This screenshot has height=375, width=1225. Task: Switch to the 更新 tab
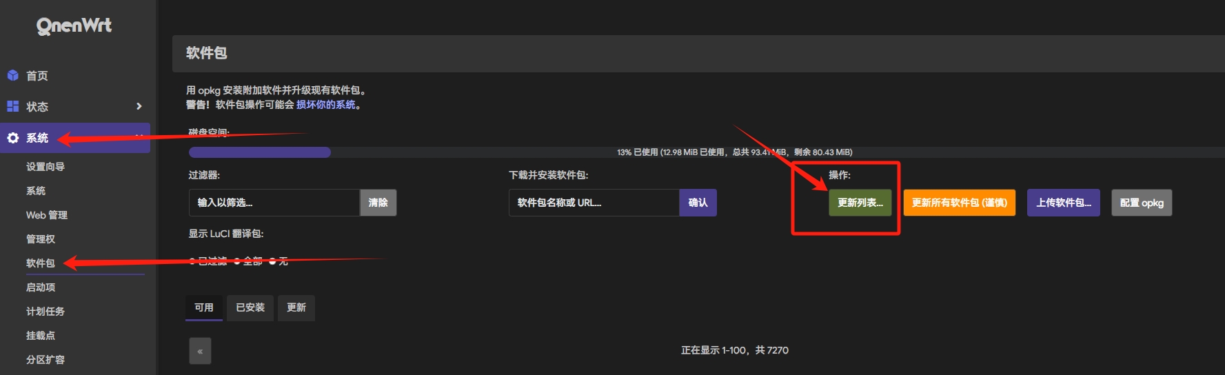[x=296, y=307]
